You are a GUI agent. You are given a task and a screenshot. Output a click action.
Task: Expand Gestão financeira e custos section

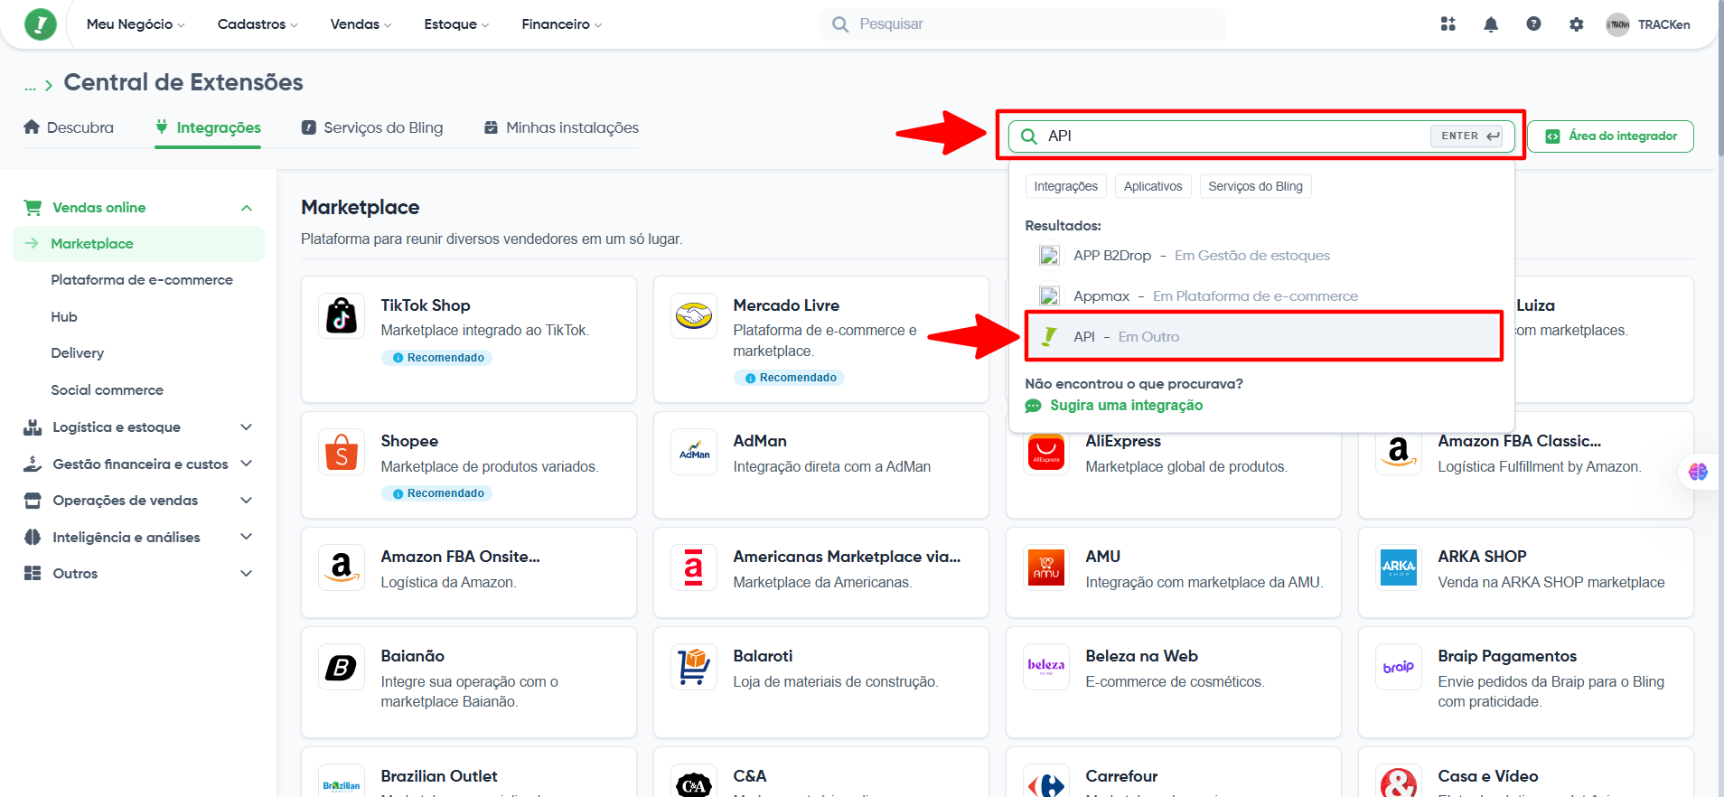139,464
